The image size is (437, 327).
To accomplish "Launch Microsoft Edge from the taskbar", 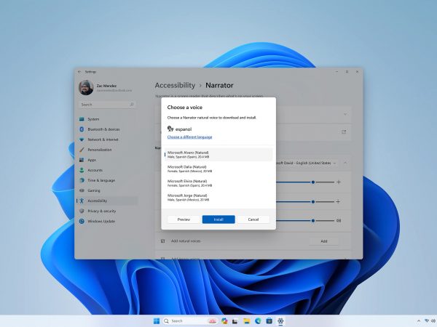I will pos(258,321).
